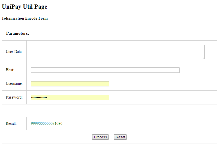Click inside the User Data text area
Screen dimensions: 220x145
[x=117, y=52]
